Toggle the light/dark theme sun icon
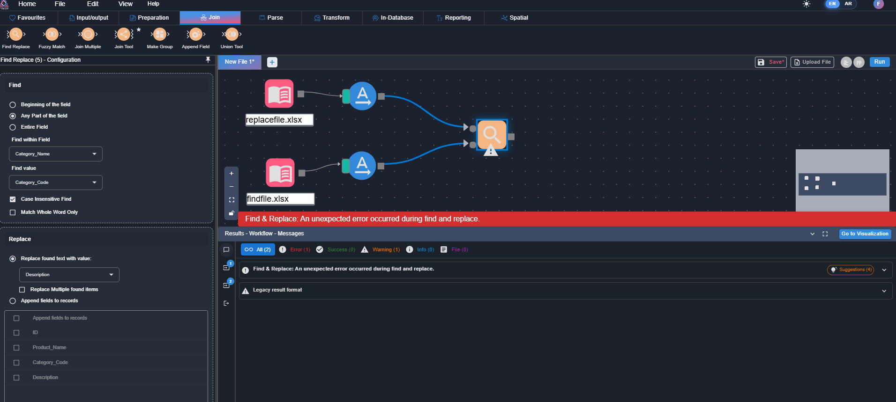896x402 pixels. coord(806,4)
